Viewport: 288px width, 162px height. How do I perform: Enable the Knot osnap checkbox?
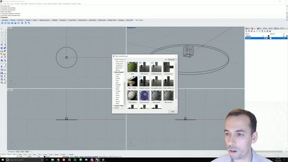coord(49,154)
